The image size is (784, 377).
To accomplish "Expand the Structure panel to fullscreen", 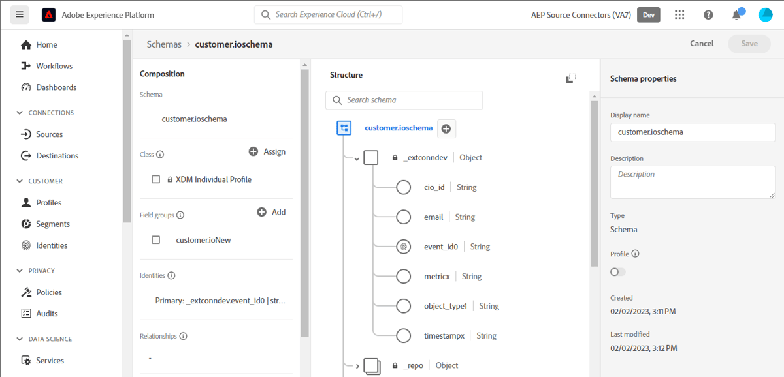I will 571,77.
